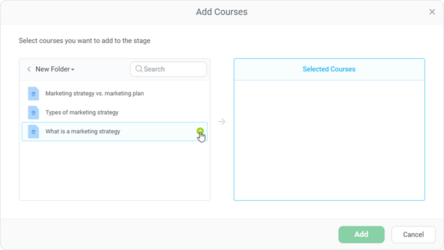Click the Add Courses dialog title
The image size is (444, 250).
pyautogui.click(x=222, y=12)
